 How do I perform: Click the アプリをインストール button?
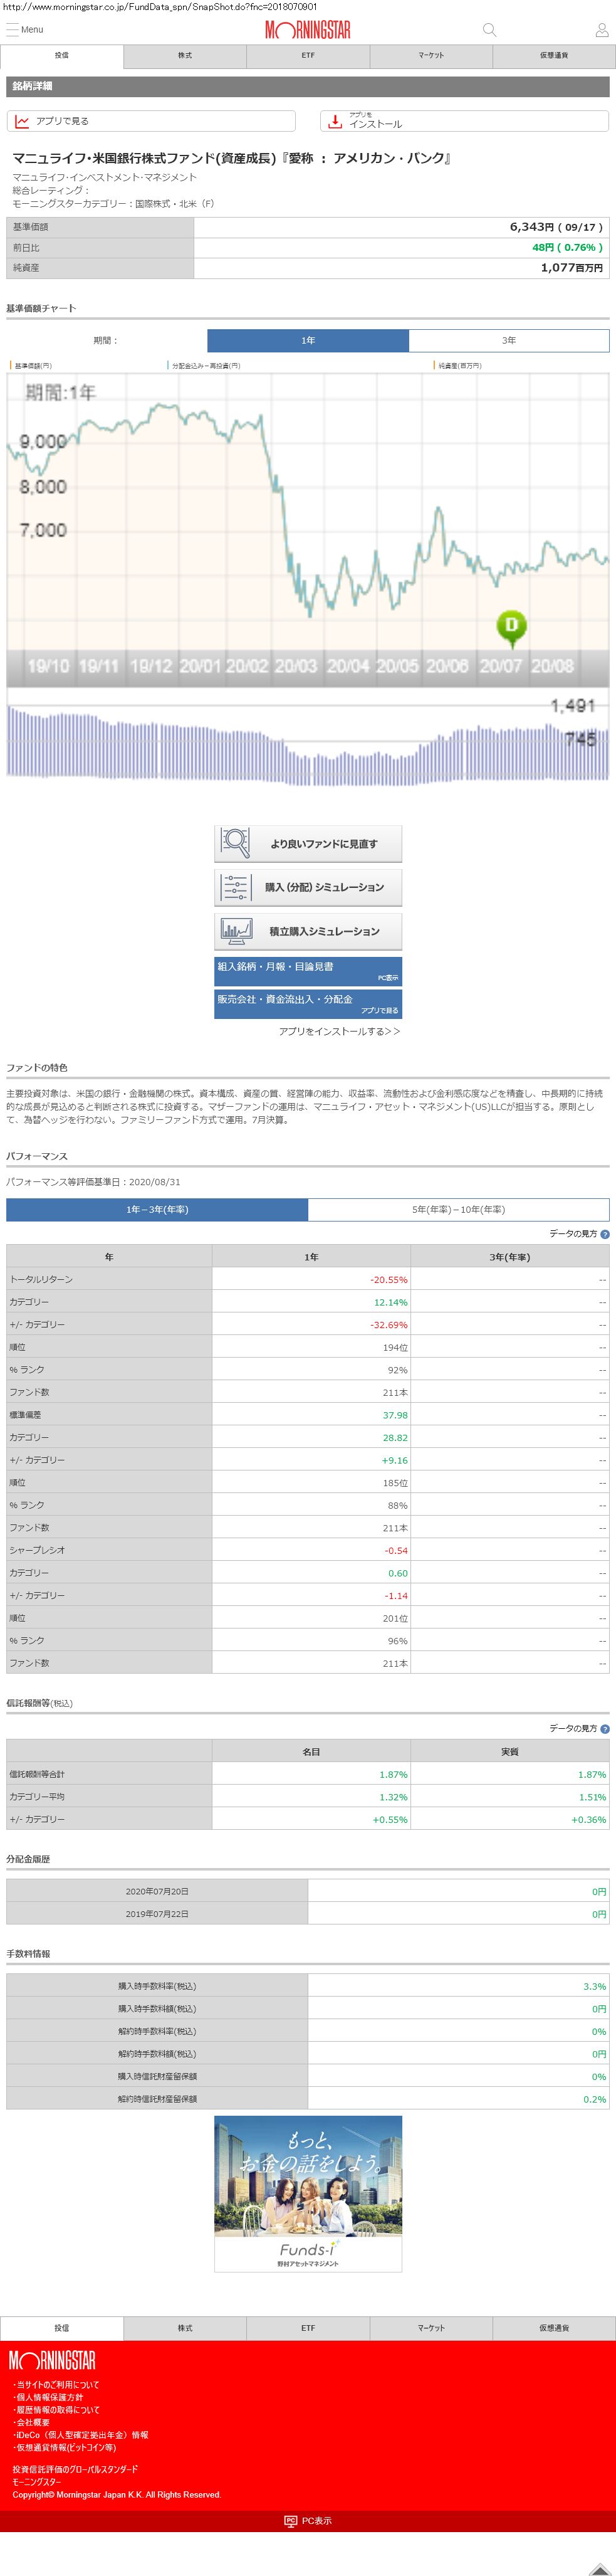464,121
